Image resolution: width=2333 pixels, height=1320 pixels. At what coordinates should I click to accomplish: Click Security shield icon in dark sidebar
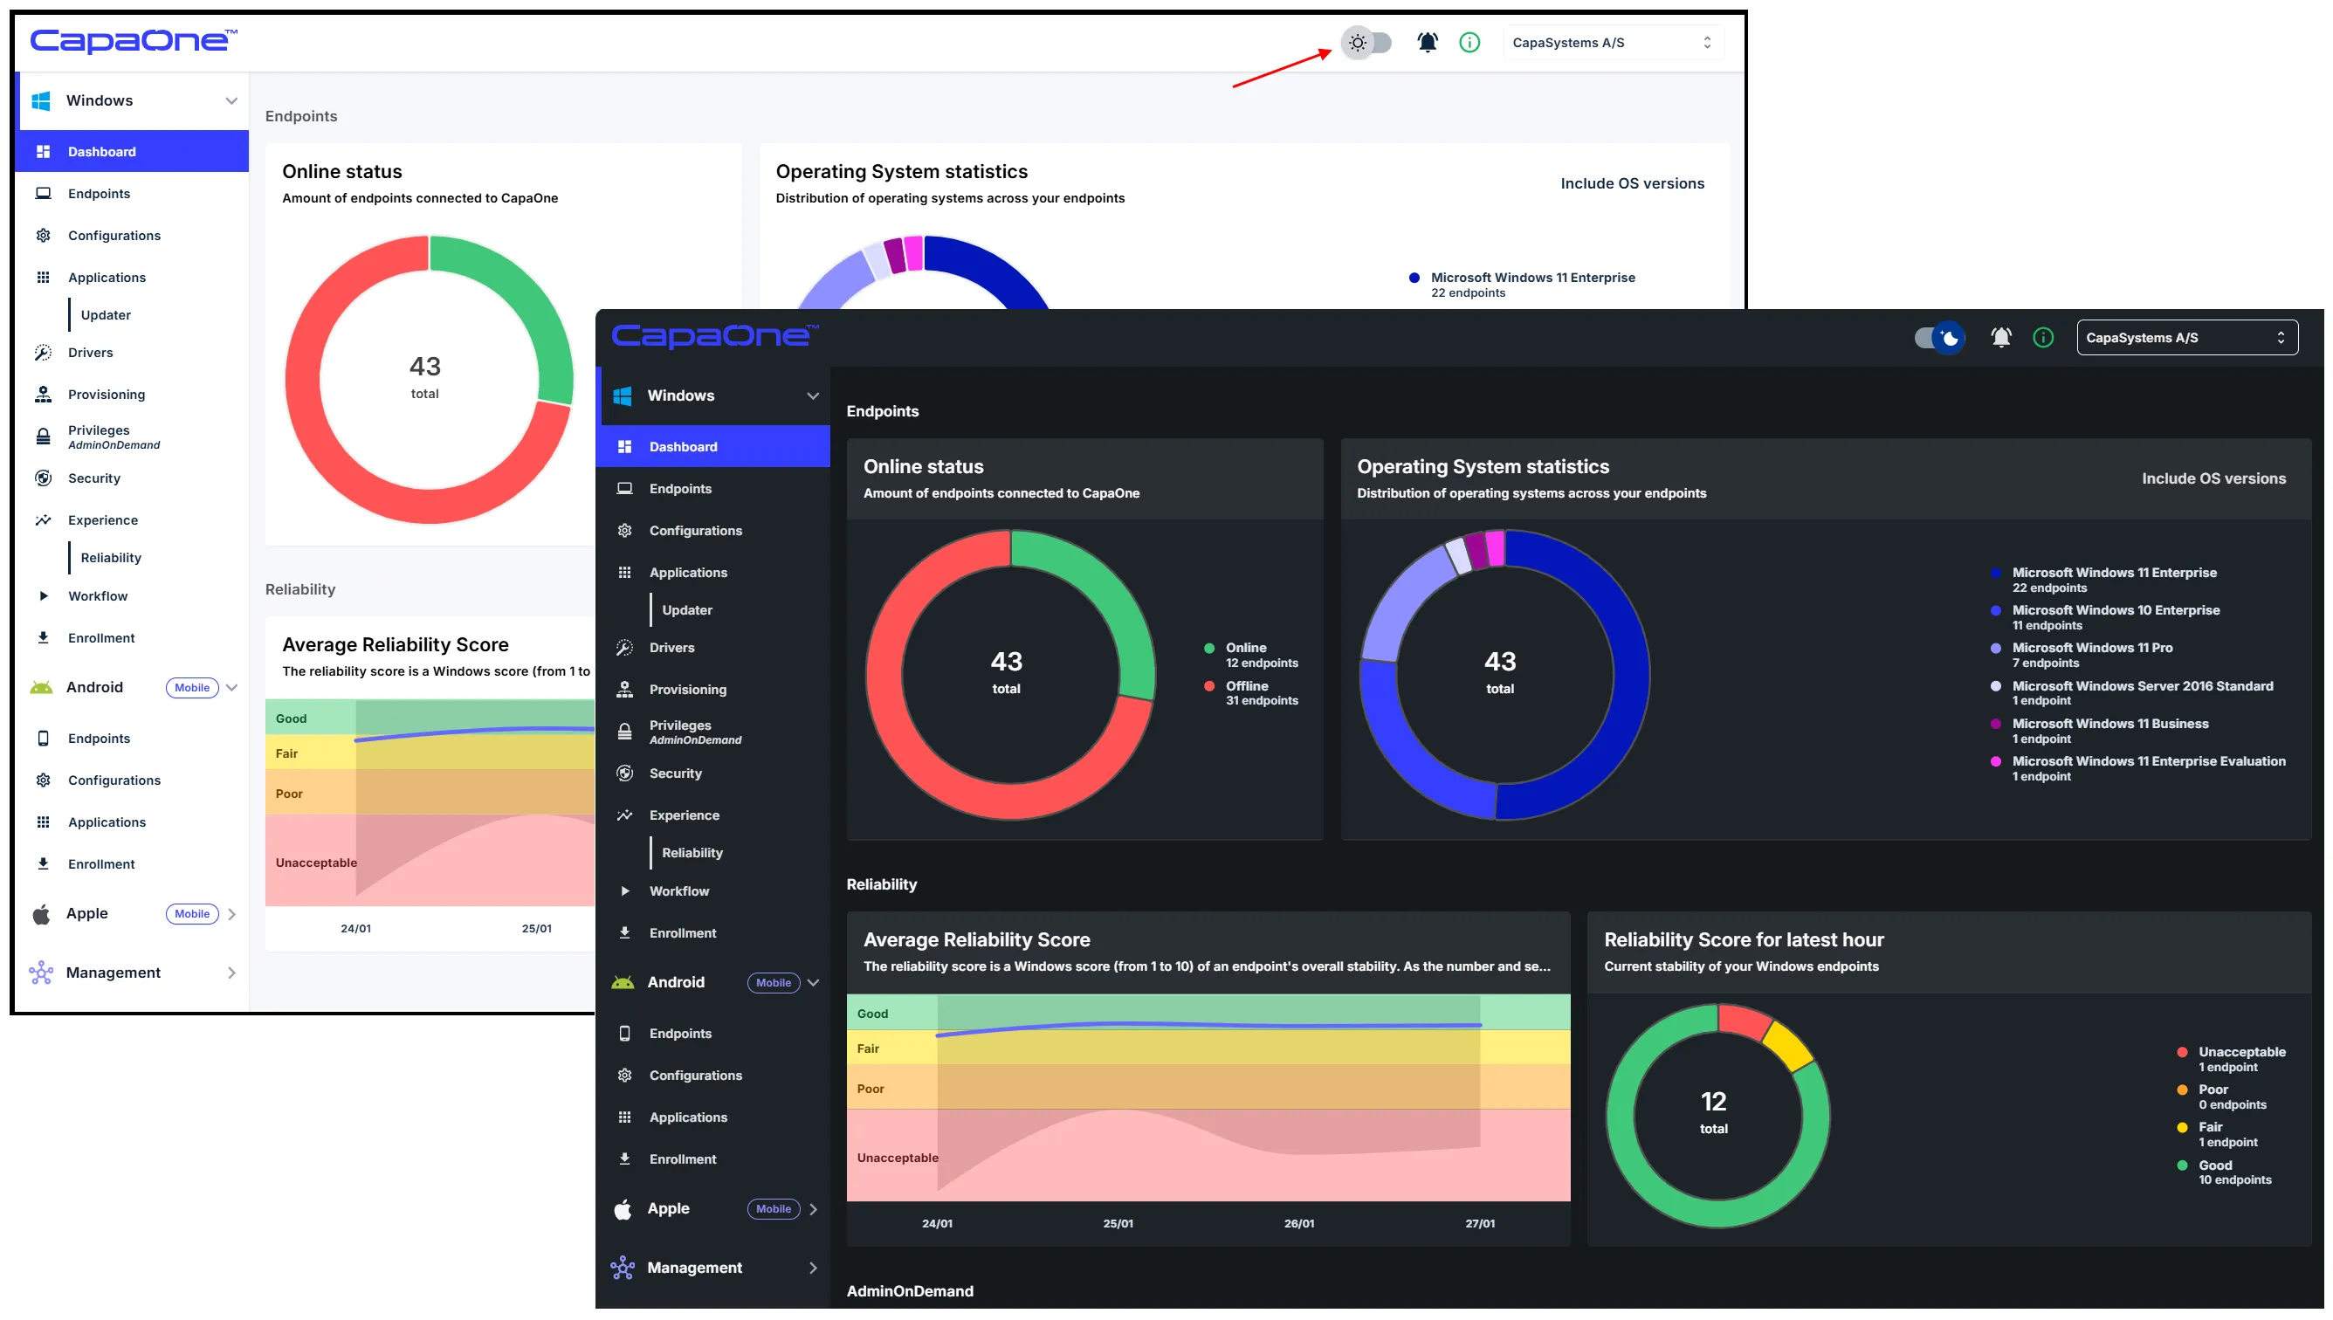pyautogui.click(x=623, y=773)
